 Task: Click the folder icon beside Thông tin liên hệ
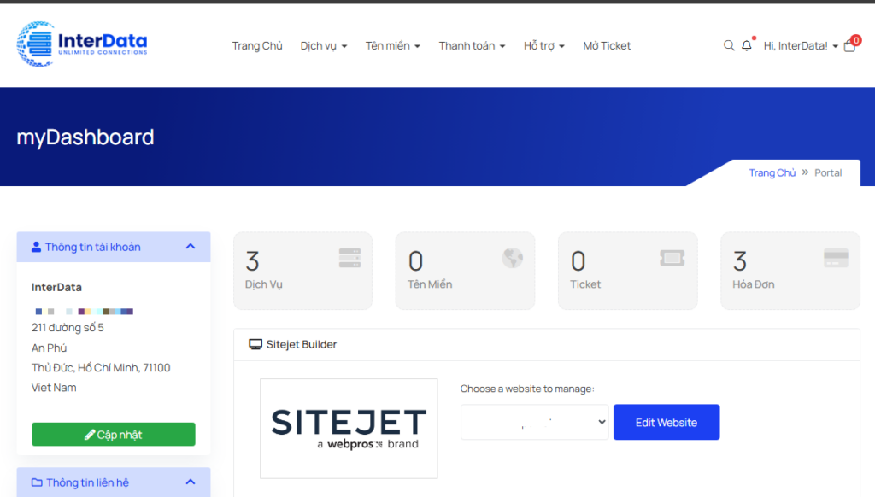click(37, 482)
